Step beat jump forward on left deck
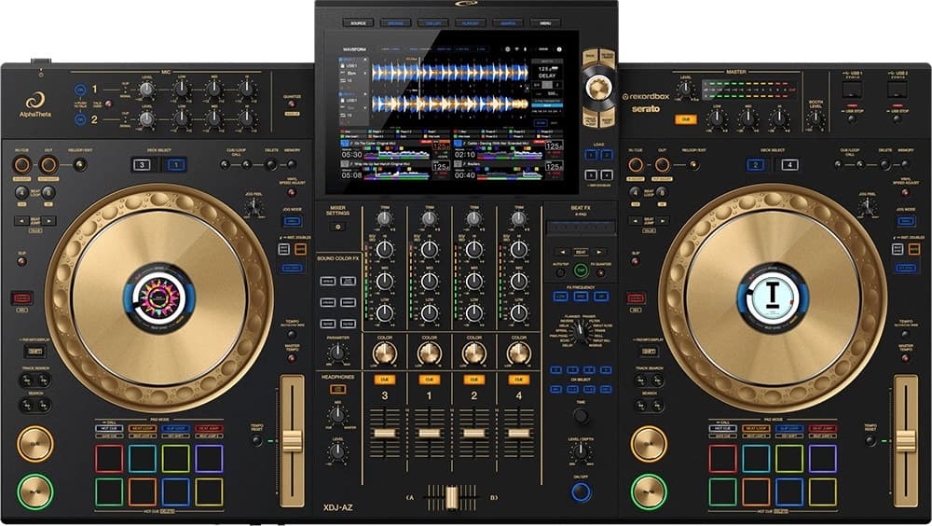This screenshot has height=526, width=932. pos(48,221)
